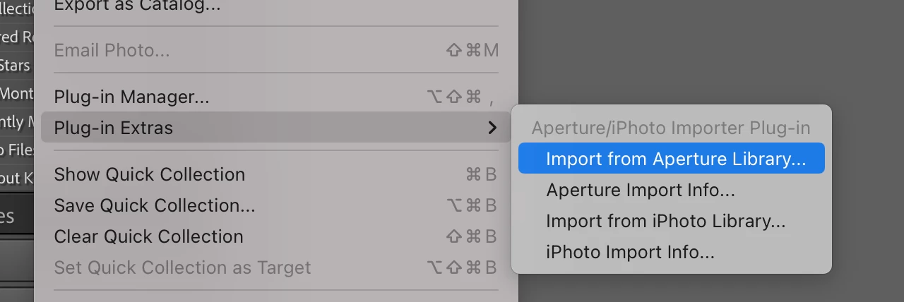
Task: Open Aperture Import Info
Action: point(640,190)
